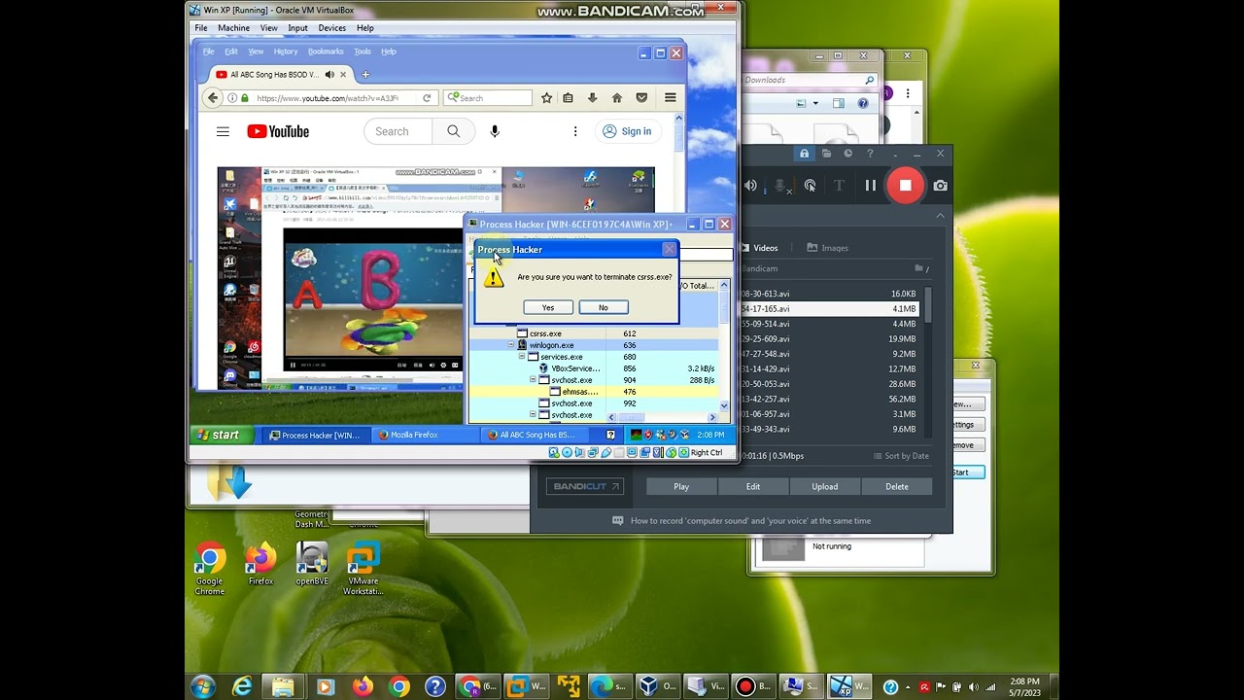Screen dimensions: 1244x700
Task: Toggle Bandicam speaker sound icon
Action: point(750,185)
